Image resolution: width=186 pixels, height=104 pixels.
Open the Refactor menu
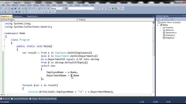click(15, 5)
